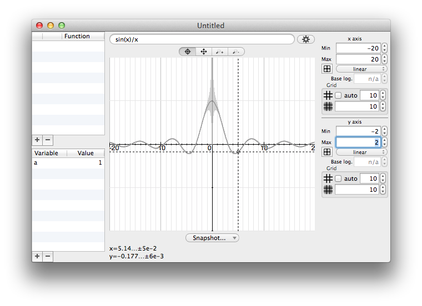Add a new function with plus button
Screen dimensions: 422x306
pyautogui.click(x=37, y=140)
